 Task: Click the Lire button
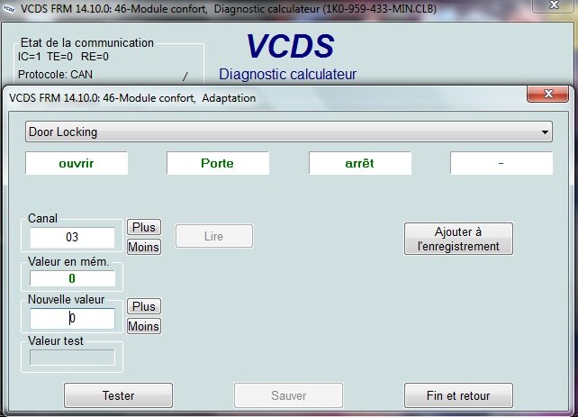coord(213,236)
